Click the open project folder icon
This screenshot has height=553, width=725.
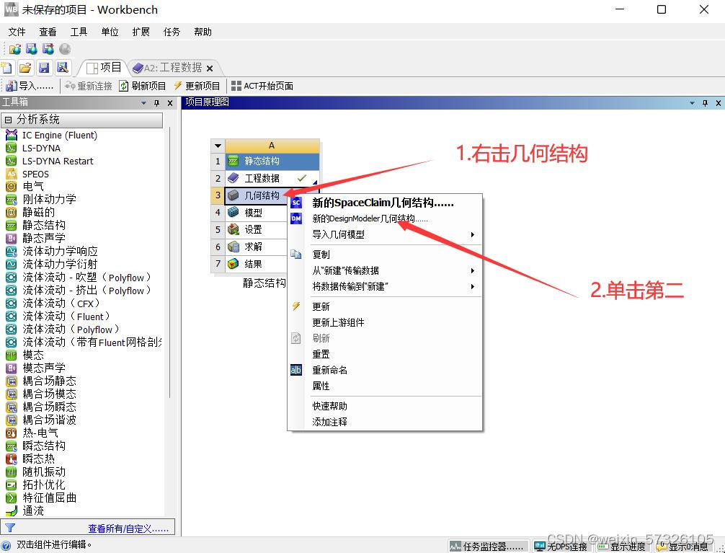(x=25, y=68)
